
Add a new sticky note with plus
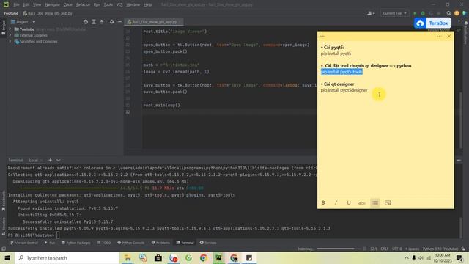point(322,36)
